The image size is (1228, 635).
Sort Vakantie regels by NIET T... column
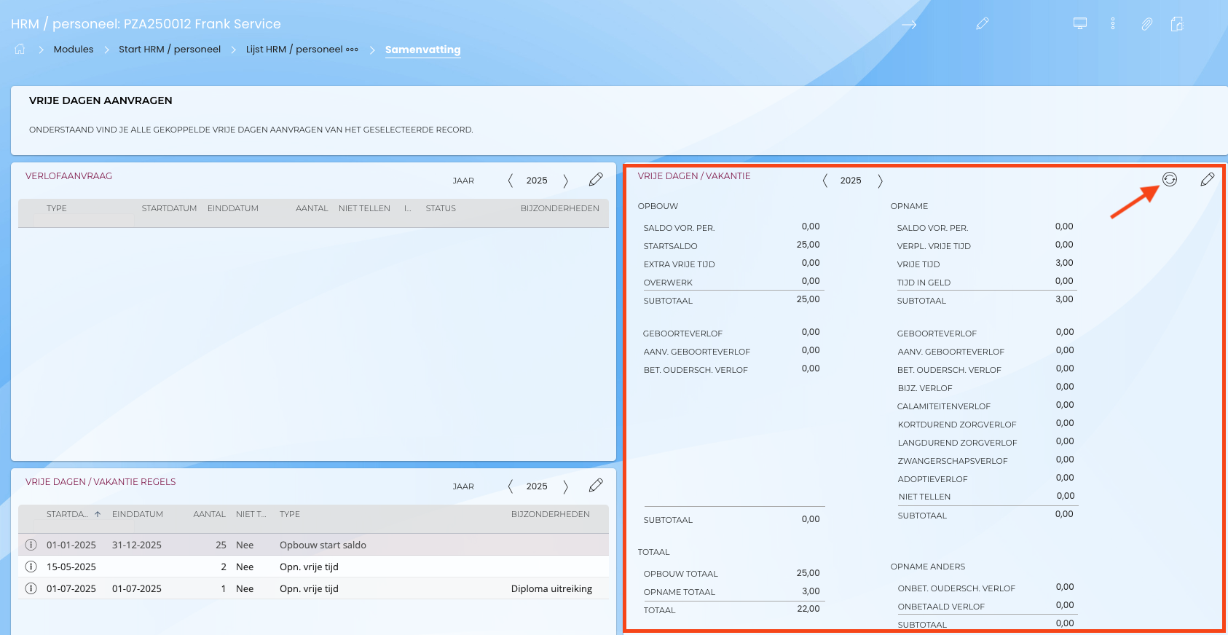click(251, 514)
